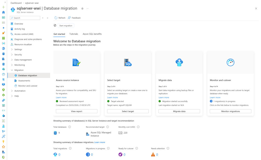261x160 pixels.
Task: Click the Migrate data cloud upload icon
Action: 179,62
